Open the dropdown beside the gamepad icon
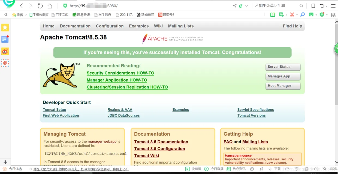 (316, 15)
